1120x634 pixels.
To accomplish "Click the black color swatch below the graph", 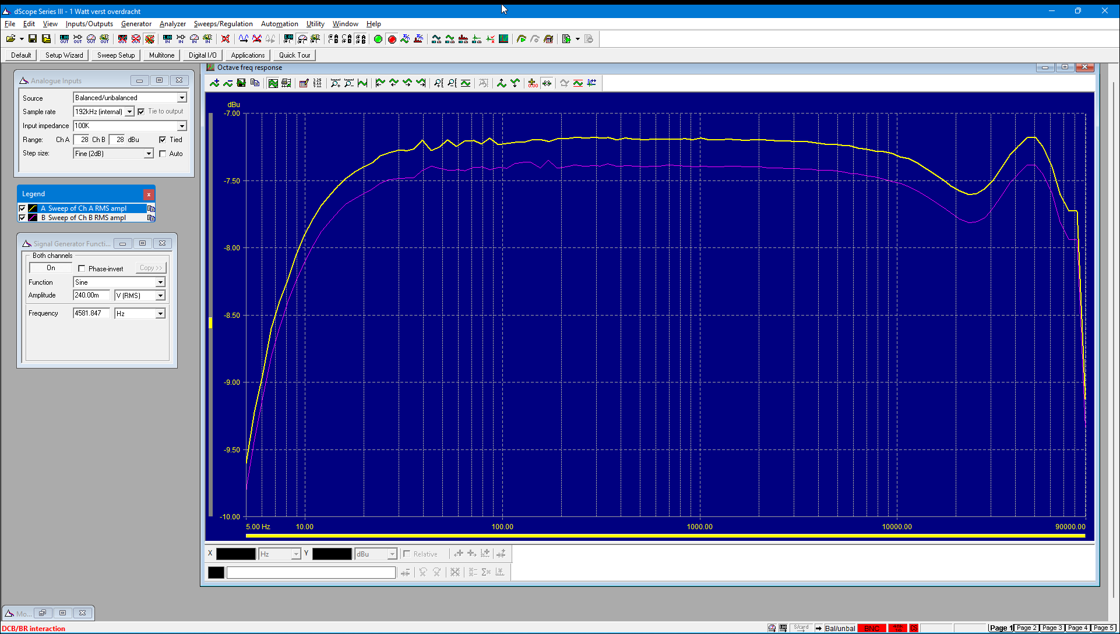I will point(216,572).
